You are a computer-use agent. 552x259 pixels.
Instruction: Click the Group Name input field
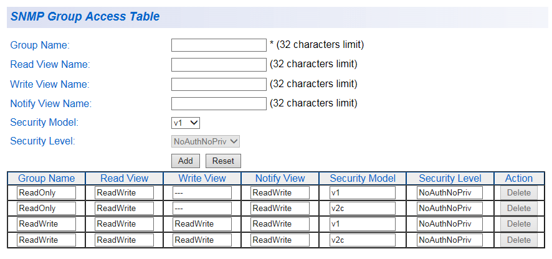point(219,45)
